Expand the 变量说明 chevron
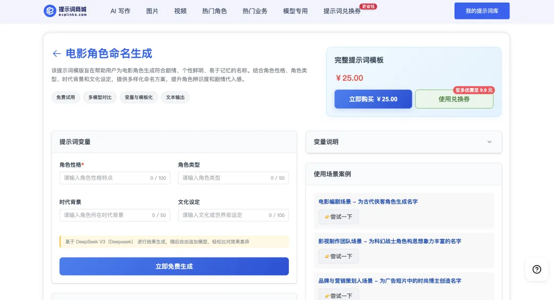 tap(489, 142)
